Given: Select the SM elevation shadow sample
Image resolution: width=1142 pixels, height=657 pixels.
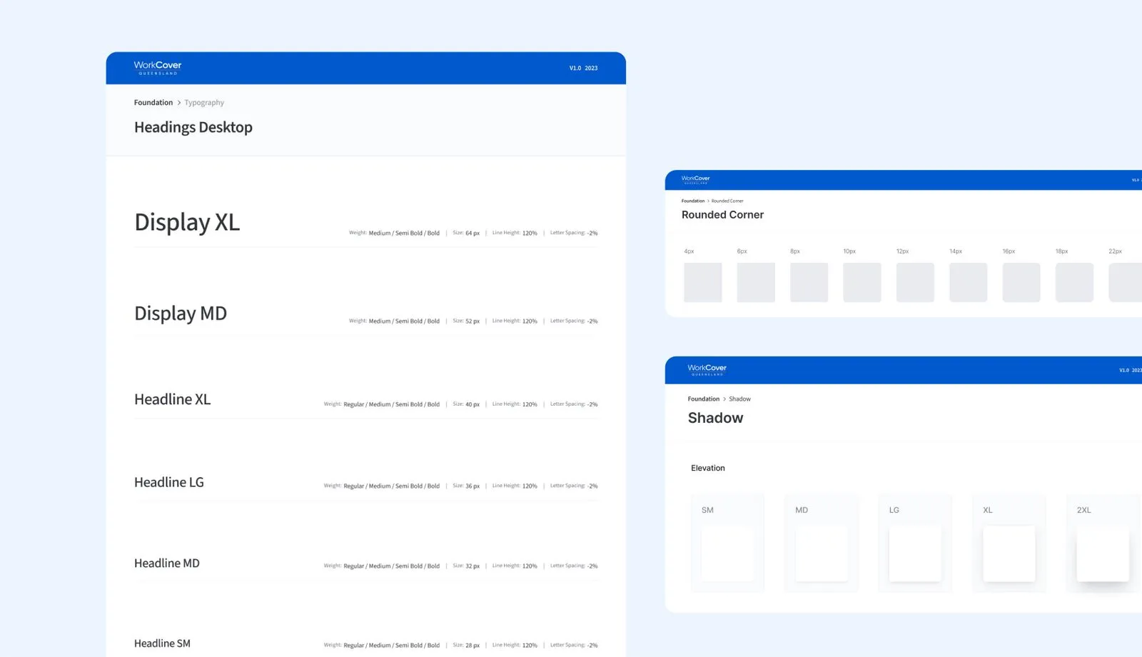Looking at the screenshot, I should pyautogui.click(x=727, y=553).
